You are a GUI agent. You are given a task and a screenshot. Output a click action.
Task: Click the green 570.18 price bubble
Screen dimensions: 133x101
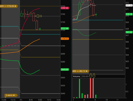(129, 14)
